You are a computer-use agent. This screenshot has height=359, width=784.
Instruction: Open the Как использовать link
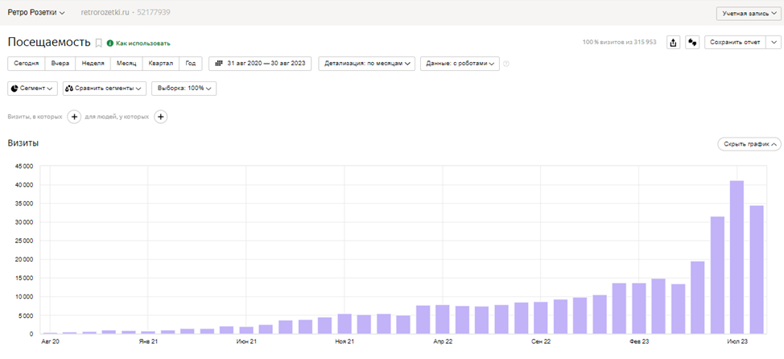pos(143,43)
